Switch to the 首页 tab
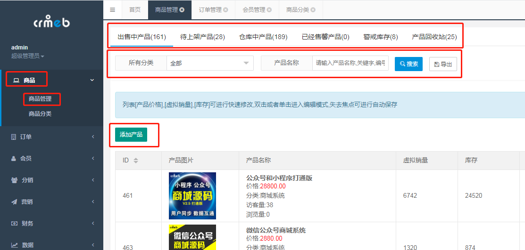 point(135,10)
